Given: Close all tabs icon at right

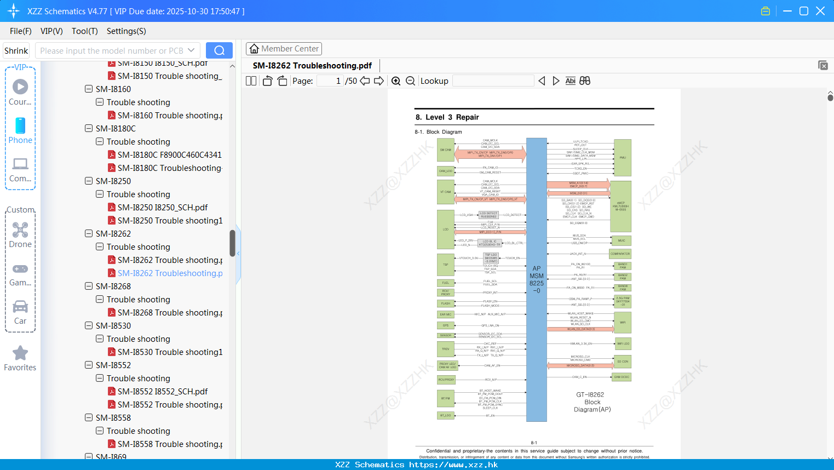Looking at the screenshot, I should 823,65.
